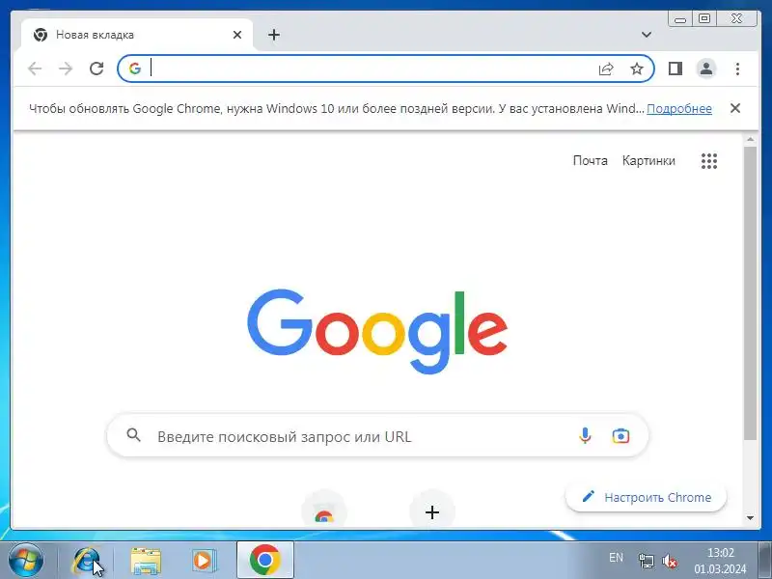This screenshot has height=579, width=772.
Task: Open the user profile avatar menu
Action: click(706, 69)
